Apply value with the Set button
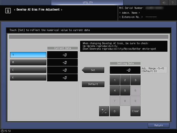The image size is (177, 133). tap(93, 70)
